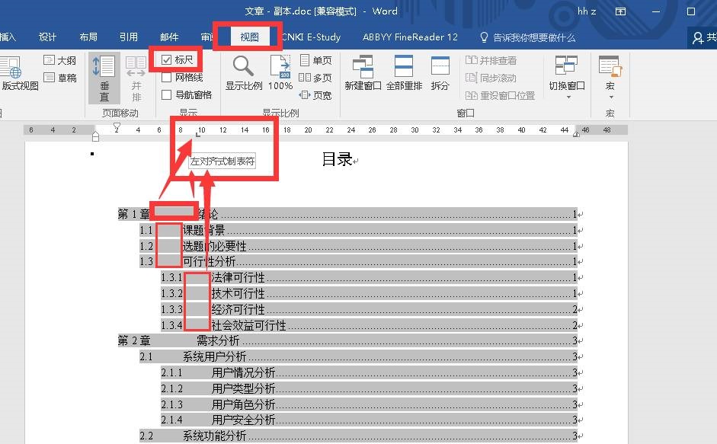Image resolution: width=717 pixels, height=444 pixels.
Task: Click Arrange All windows
Action: click(404, 73)
